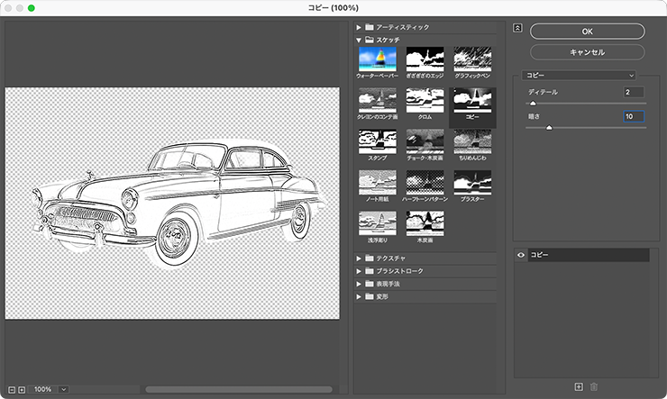667x399 pixels.
Task: Add a new effect layer
Action: coord(579,386)
